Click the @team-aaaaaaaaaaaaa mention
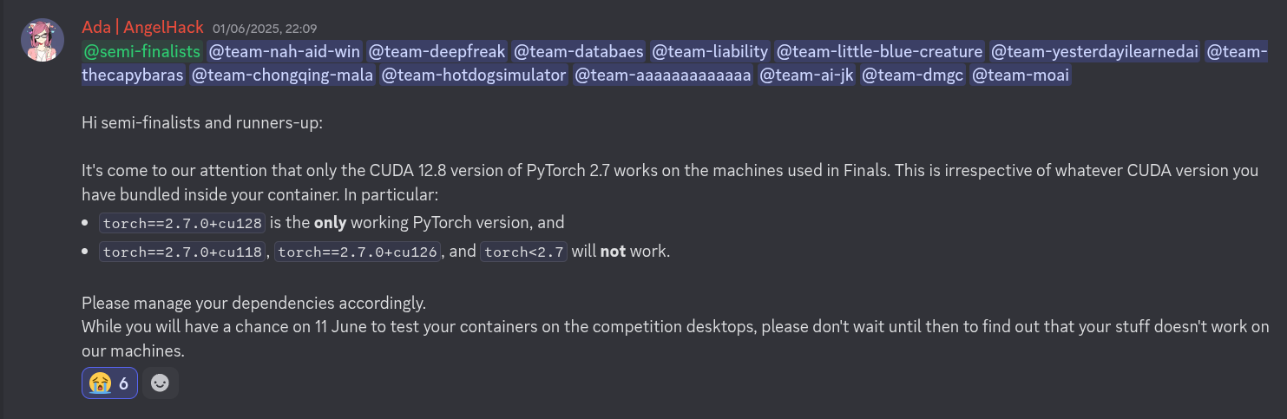Image resolution: width=1287 pixels, height=419 pixels. click(x=663, y=75)
